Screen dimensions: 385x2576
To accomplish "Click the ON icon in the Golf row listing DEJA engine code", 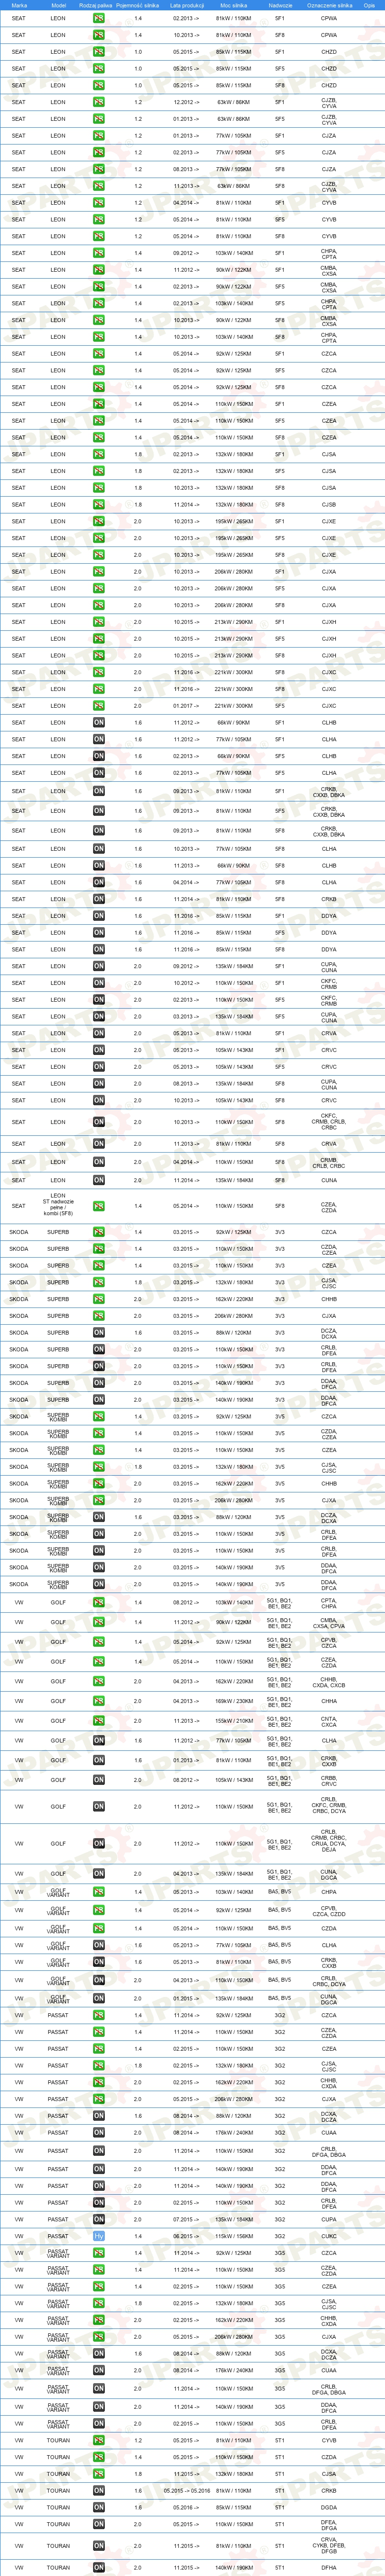I will tap(99, 1843).
